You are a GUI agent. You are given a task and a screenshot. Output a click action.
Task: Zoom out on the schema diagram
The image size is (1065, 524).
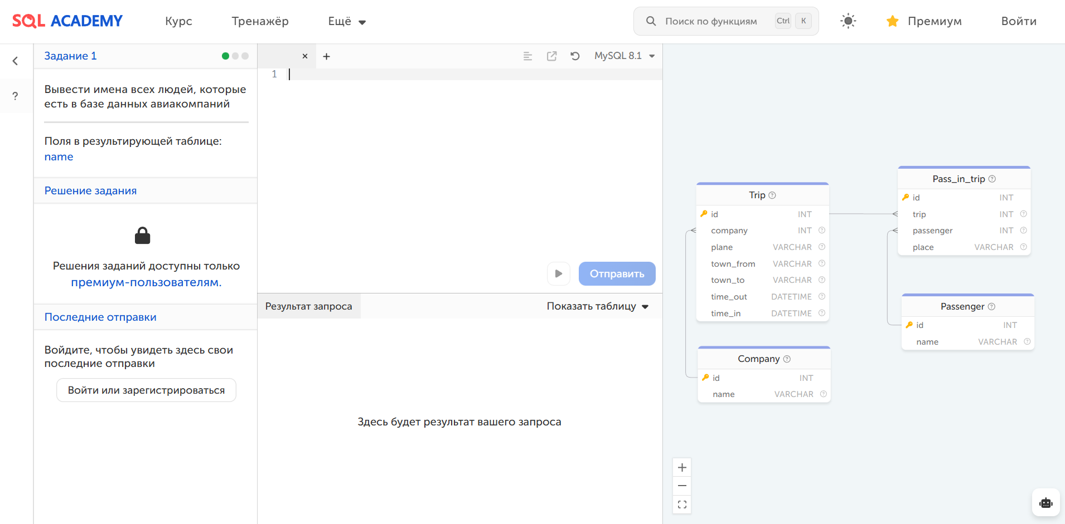(682, 486)
